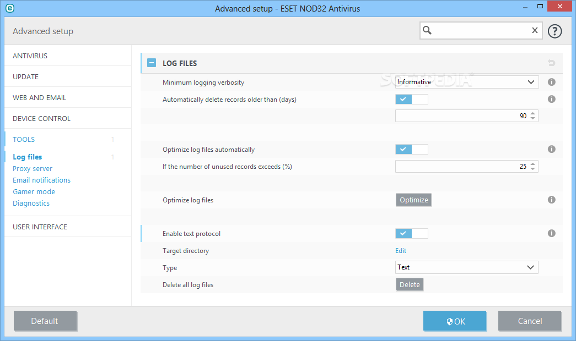576x341 pixels.
Task: Go to Diagnostics settings
Action: point(31,203)
